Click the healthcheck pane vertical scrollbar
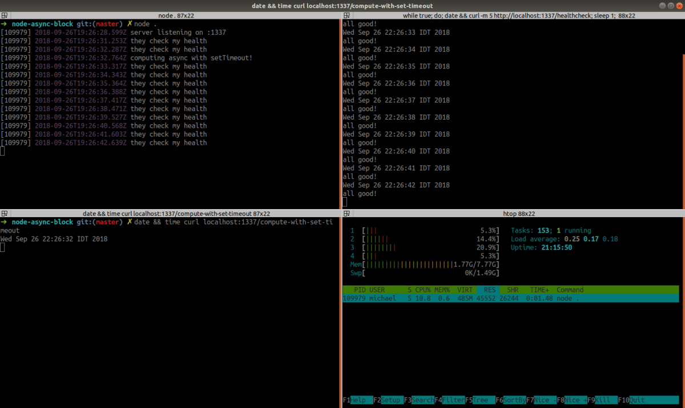 point(683,131)
